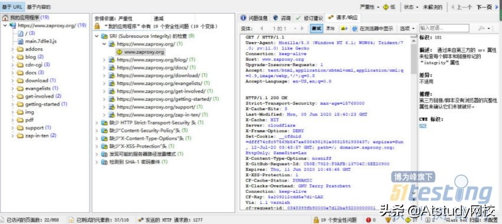Click the yellow diamond www.zaproxy.org issue icon
Viewport: 502px width, 224px height.
pyautogui.click(x=119, y=52)
